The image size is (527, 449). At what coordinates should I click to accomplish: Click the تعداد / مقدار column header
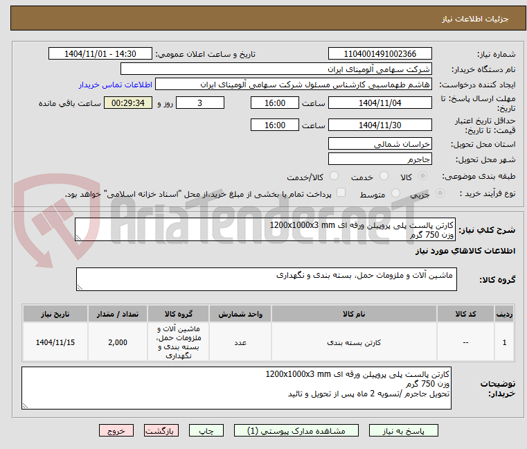point(118,314)
